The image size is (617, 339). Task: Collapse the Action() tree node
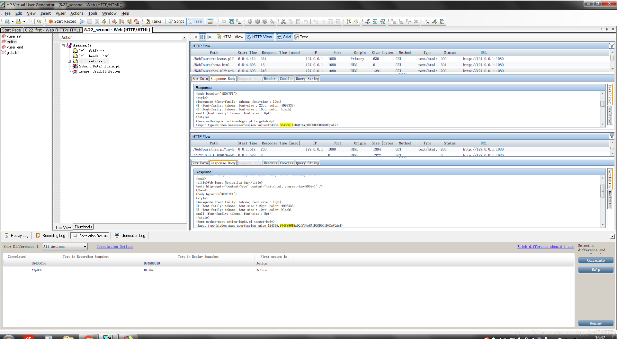pos(63,46)
